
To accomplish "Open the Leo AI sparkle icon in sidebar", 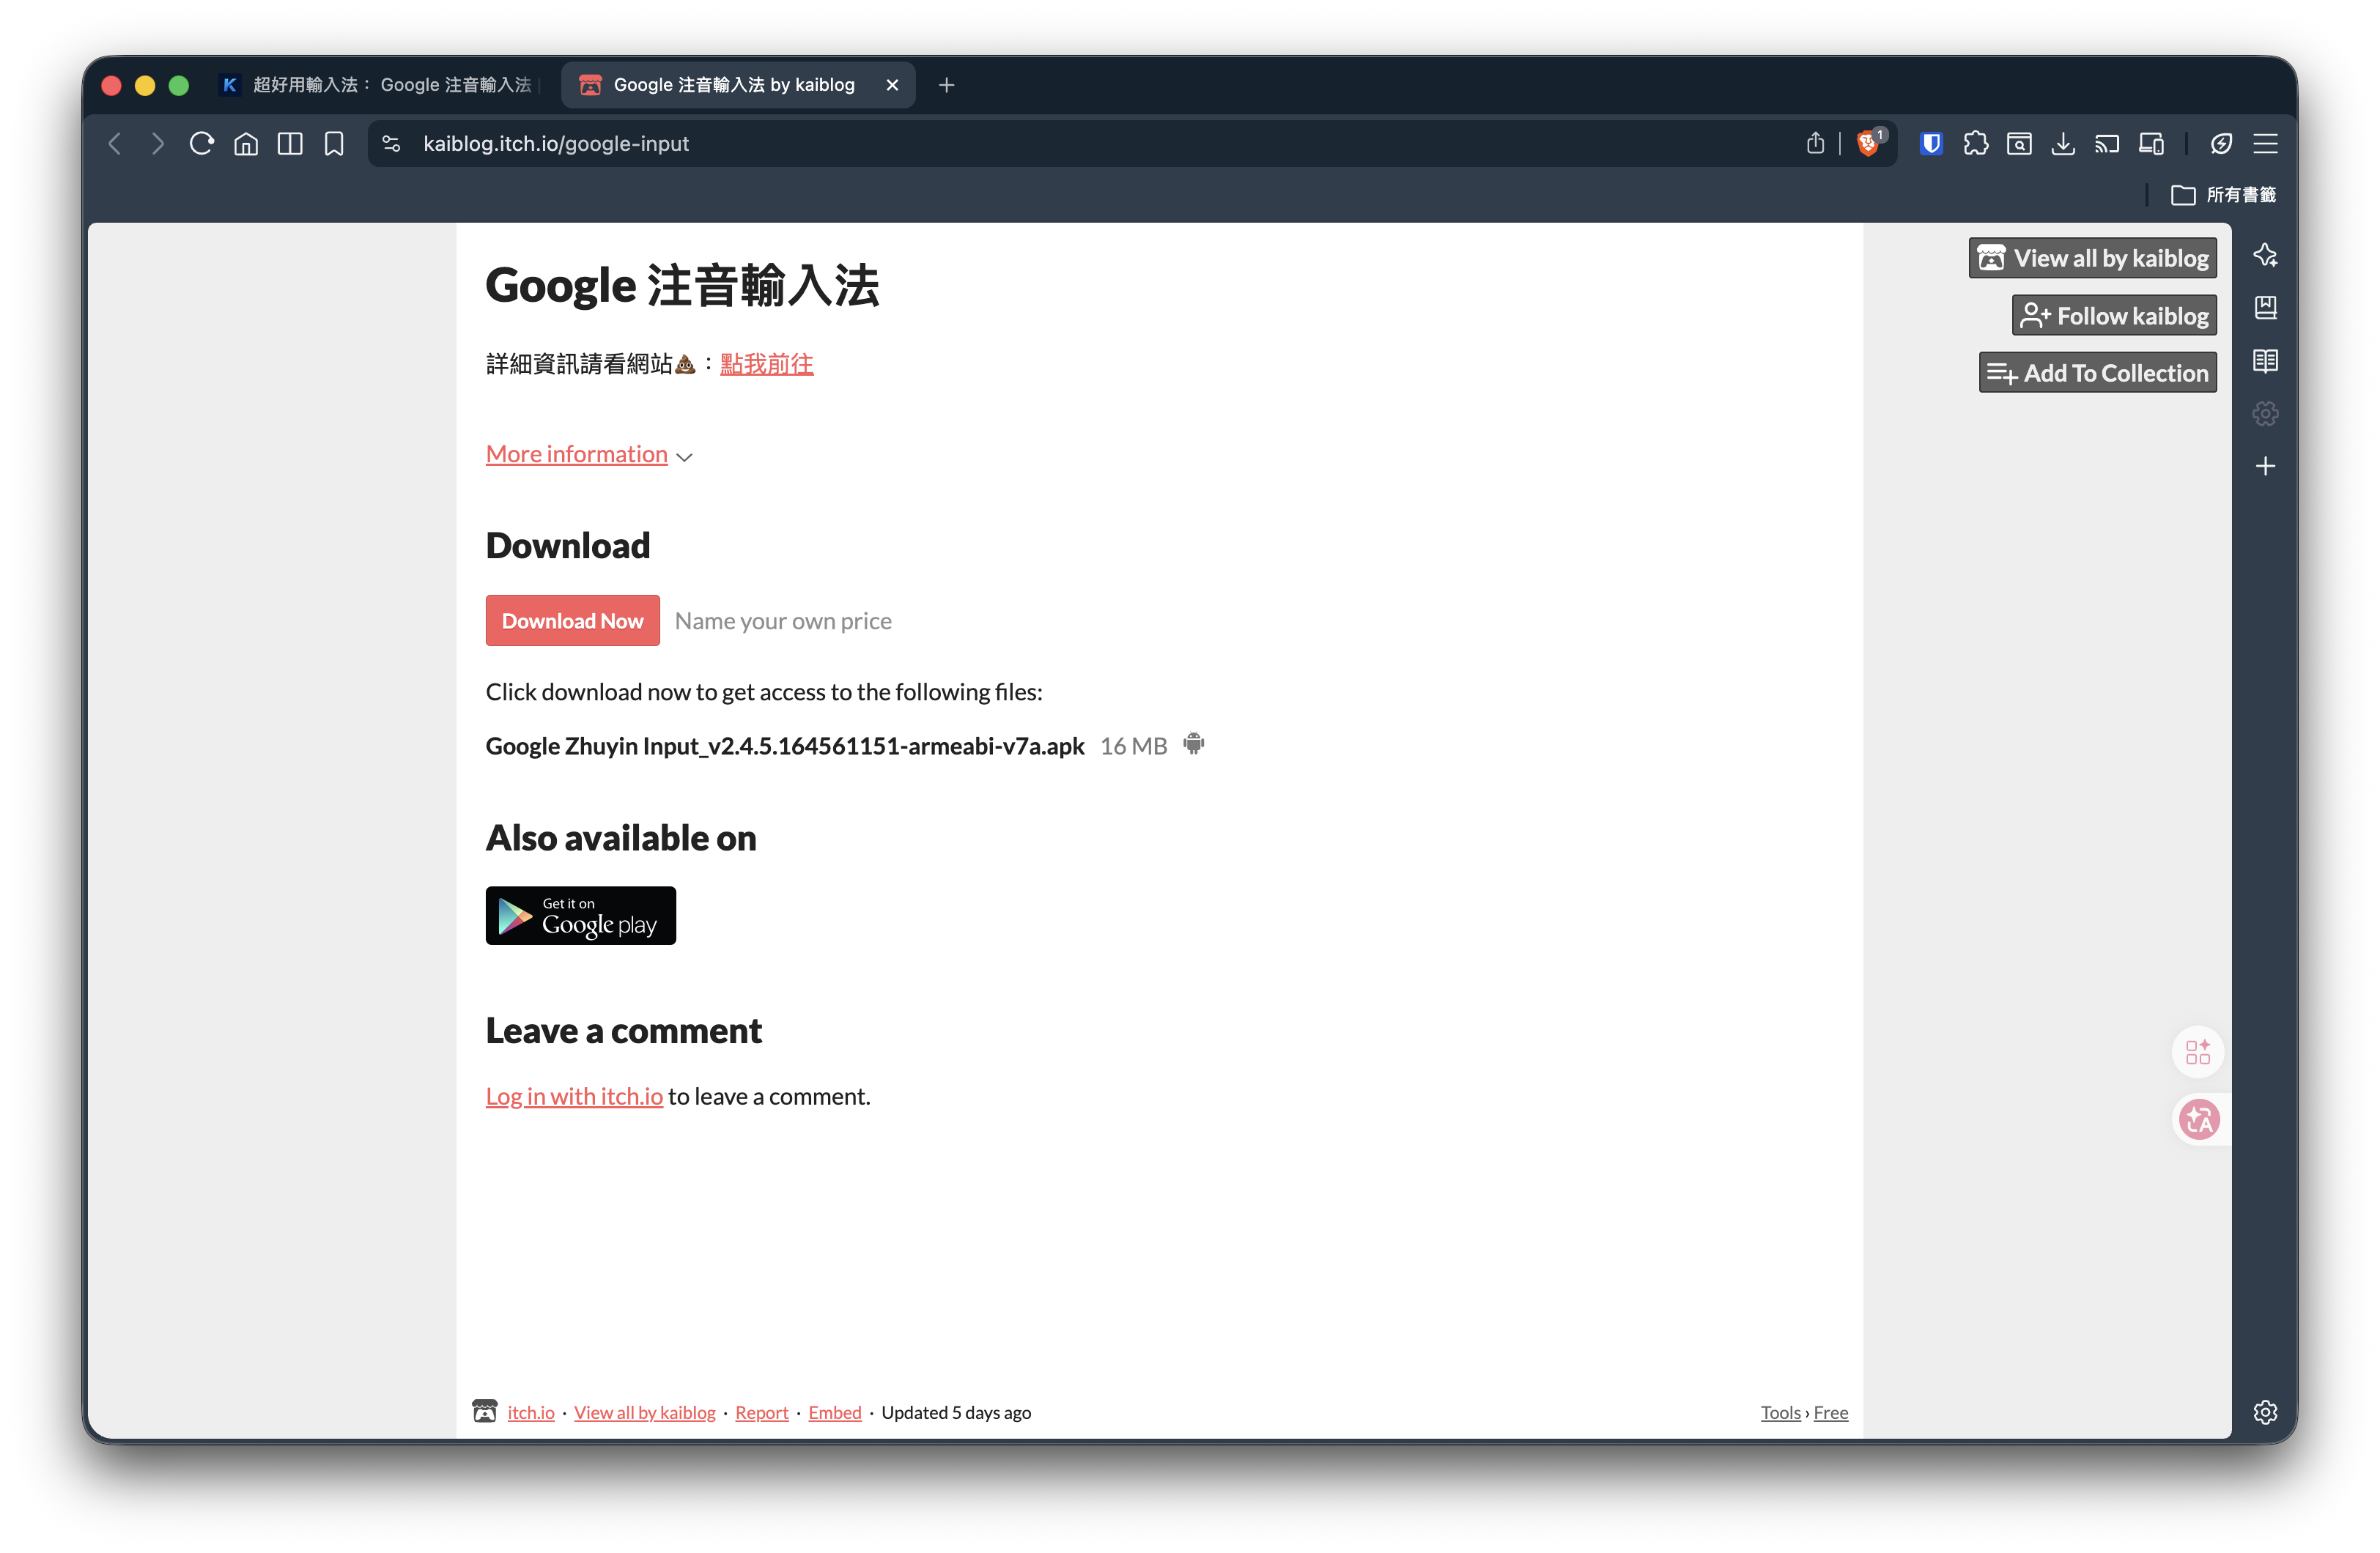I will (x=2265, y=255).
